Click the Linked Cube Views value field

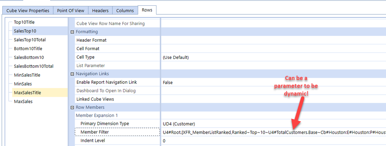273,99
